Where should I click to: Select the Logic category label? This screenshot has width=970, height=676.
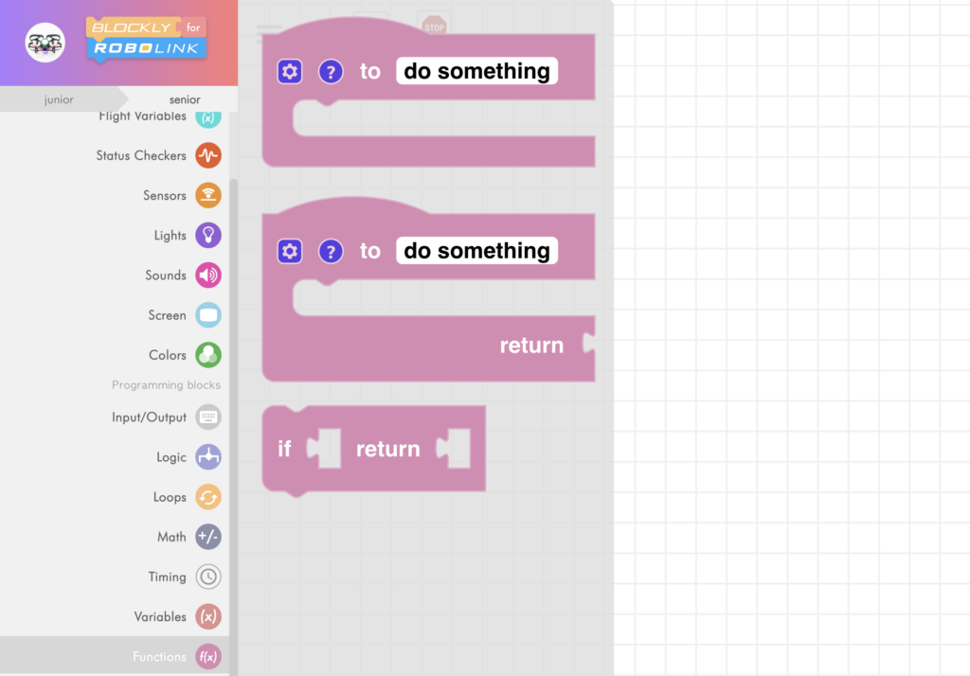coord(171,457)
